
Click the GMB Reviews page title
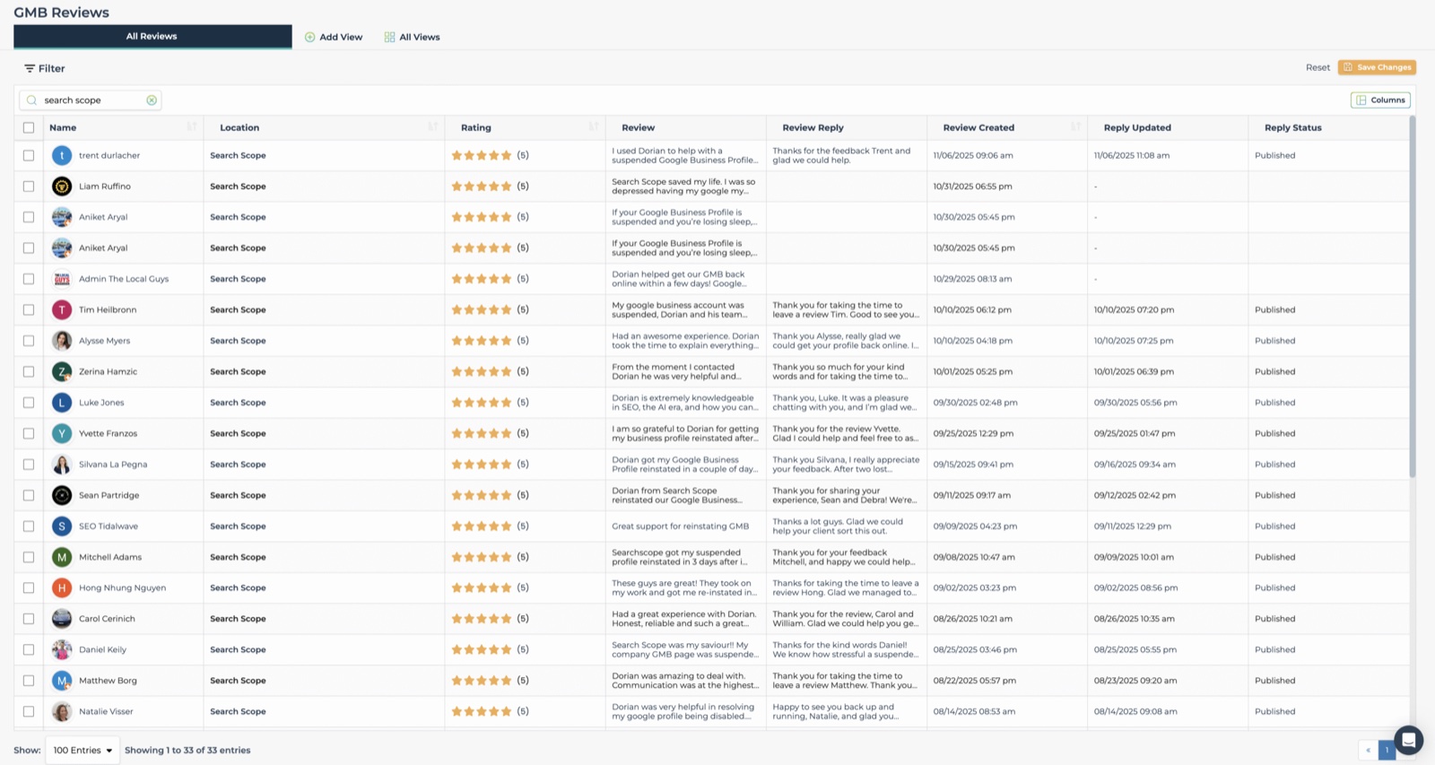pos(61,13)
